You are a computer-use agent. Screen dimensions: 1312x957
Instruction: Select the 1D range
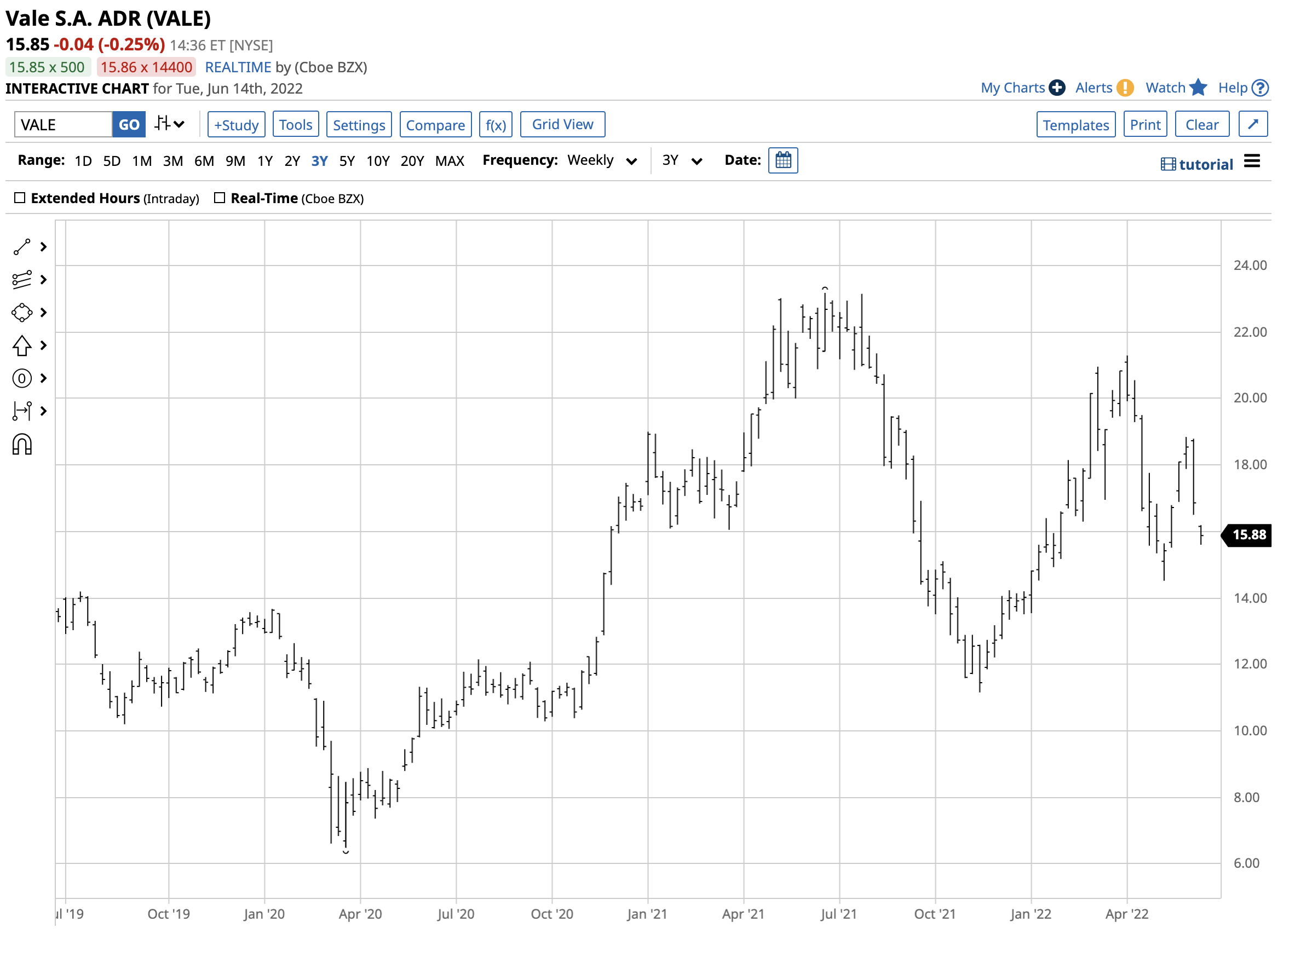pyautogui.click(x=83, y=161)
